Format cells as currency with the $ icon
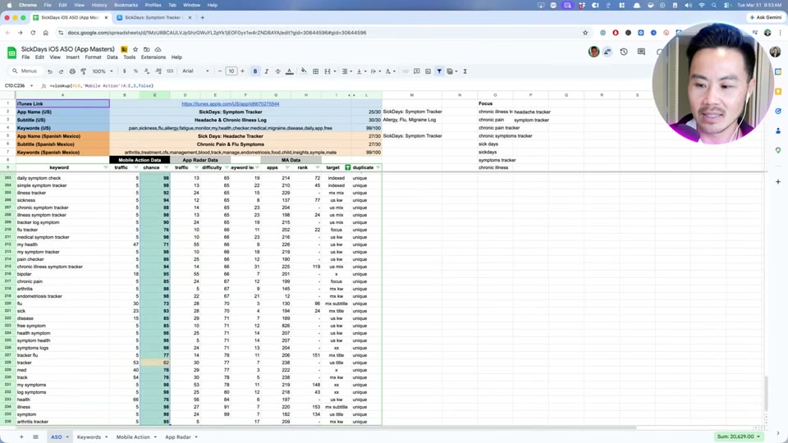This screenshot has width=788, height=443. [x=124, y=71]
